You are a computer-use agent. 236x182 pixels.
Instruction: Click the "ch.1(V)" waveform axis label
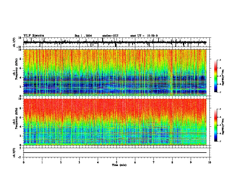click(x=15, y=42)
